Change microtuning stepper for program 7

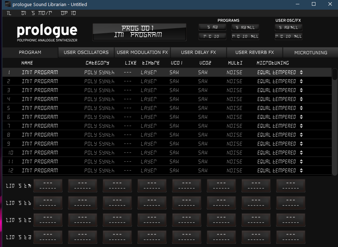click(302, 126)
